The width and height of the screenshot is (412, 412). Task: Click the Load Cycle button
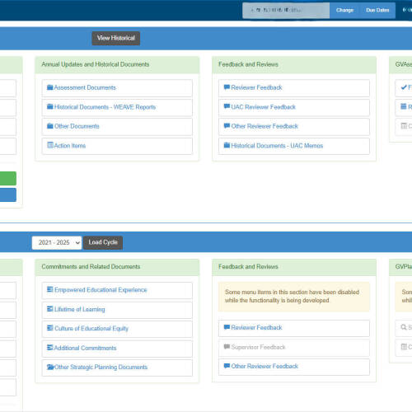(103, 242)
